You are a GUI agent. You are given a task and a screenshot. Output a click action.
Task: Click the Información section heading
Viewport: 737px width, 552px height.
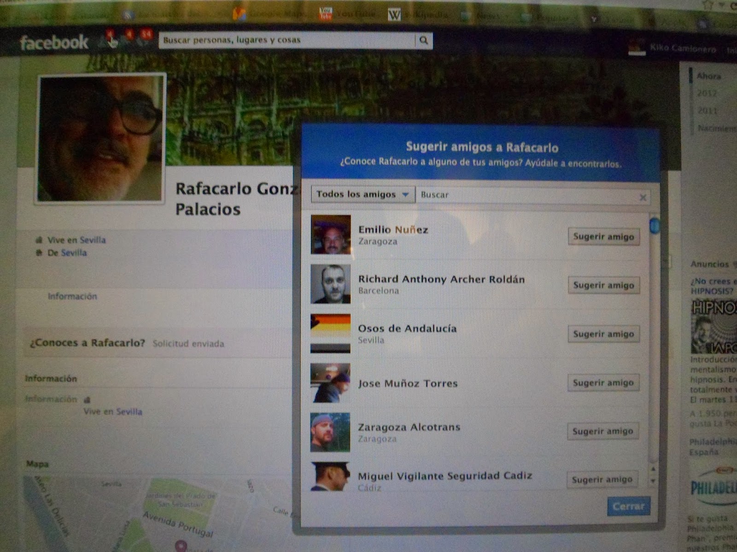tap(51, 379)
